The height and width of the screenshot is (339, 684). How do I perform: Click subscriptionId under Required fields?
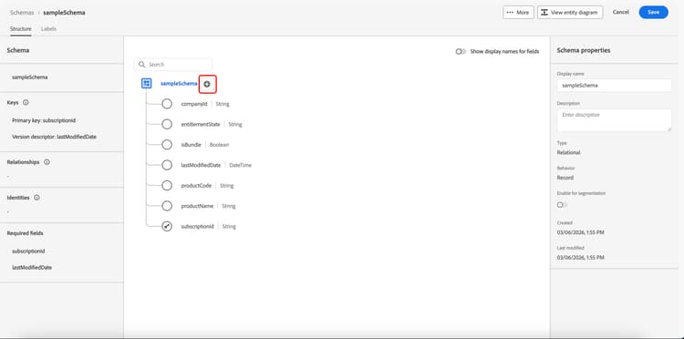coord(28,252)
